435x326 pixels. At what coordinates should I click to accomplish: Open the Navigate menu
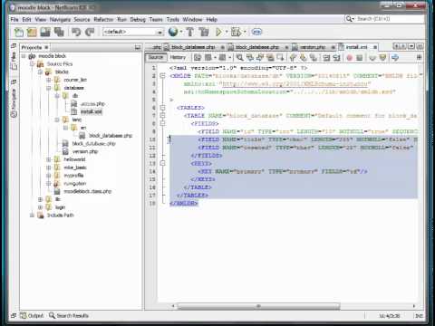coord(60,20)
